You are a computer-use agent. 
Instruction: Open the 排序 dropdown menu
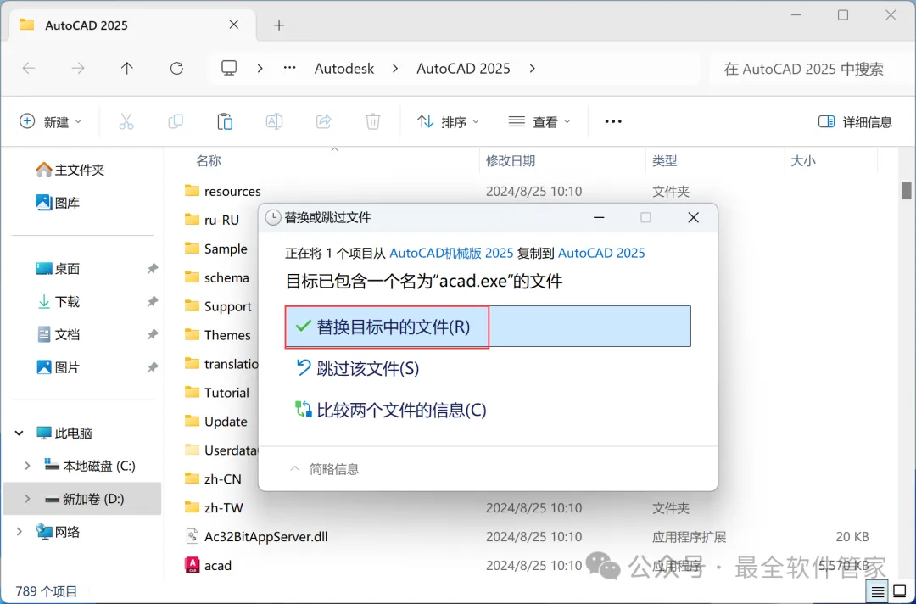(448, 121)
